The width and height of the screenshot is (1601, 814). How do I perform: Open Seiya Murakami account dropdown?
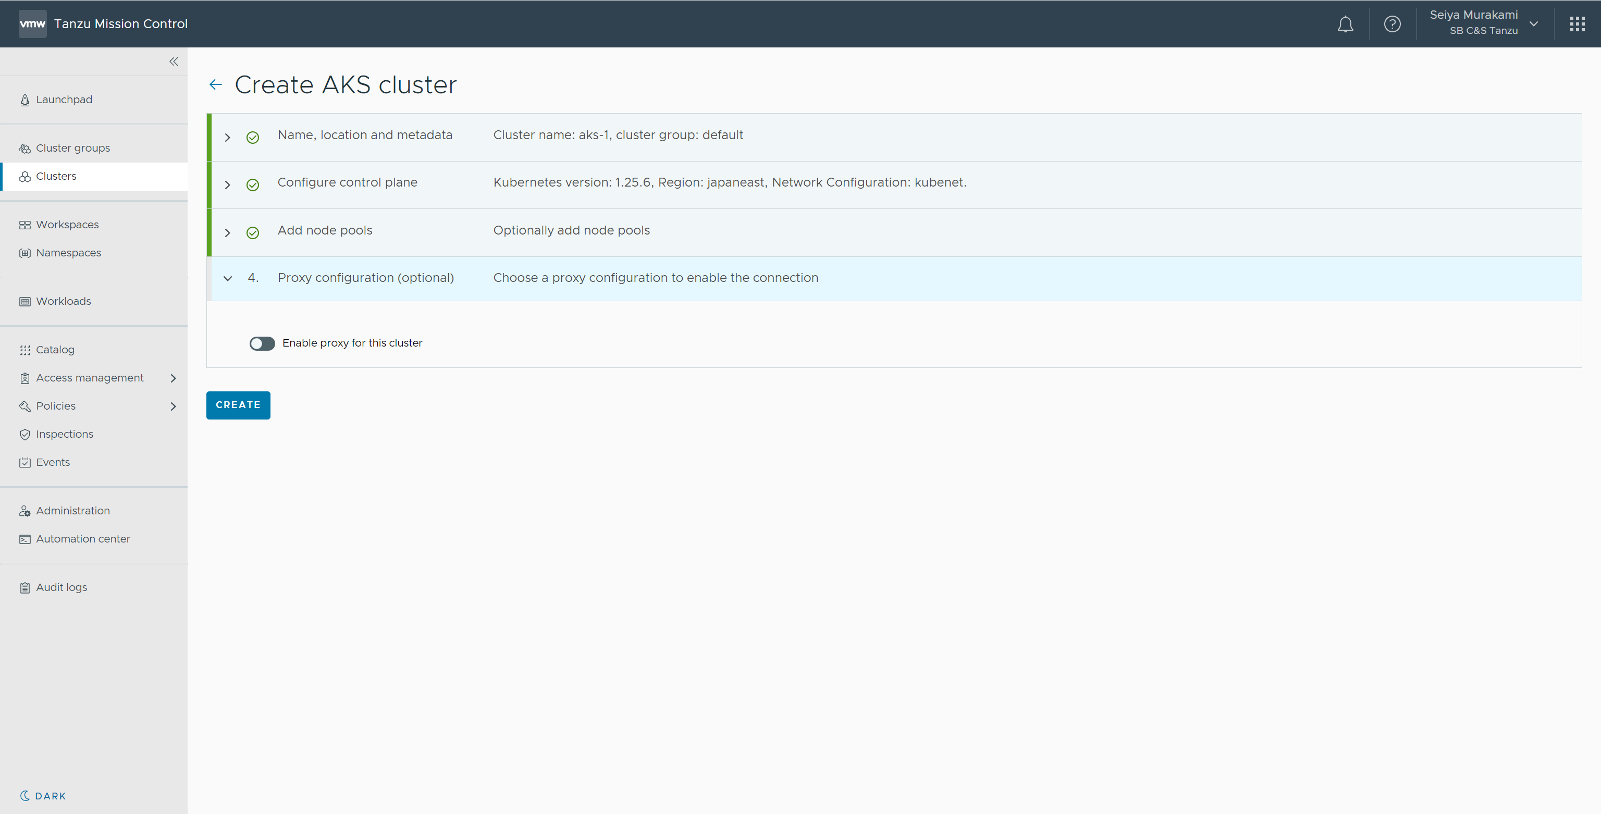point(1533,24)
